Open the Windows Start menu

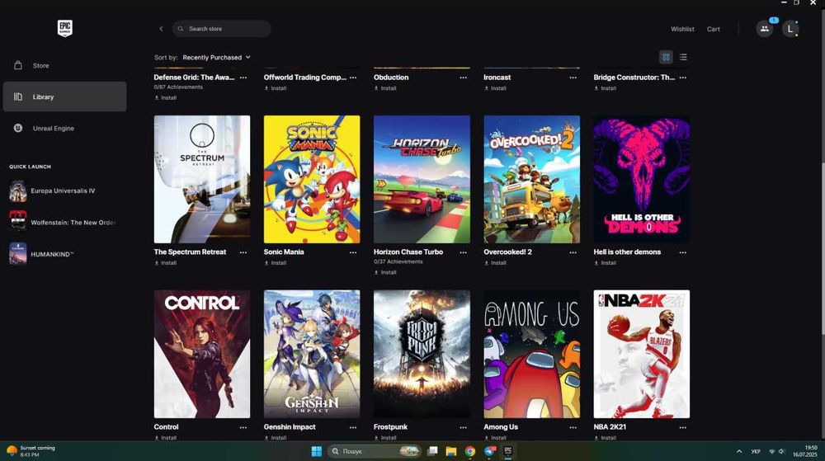tap(316, 451)
